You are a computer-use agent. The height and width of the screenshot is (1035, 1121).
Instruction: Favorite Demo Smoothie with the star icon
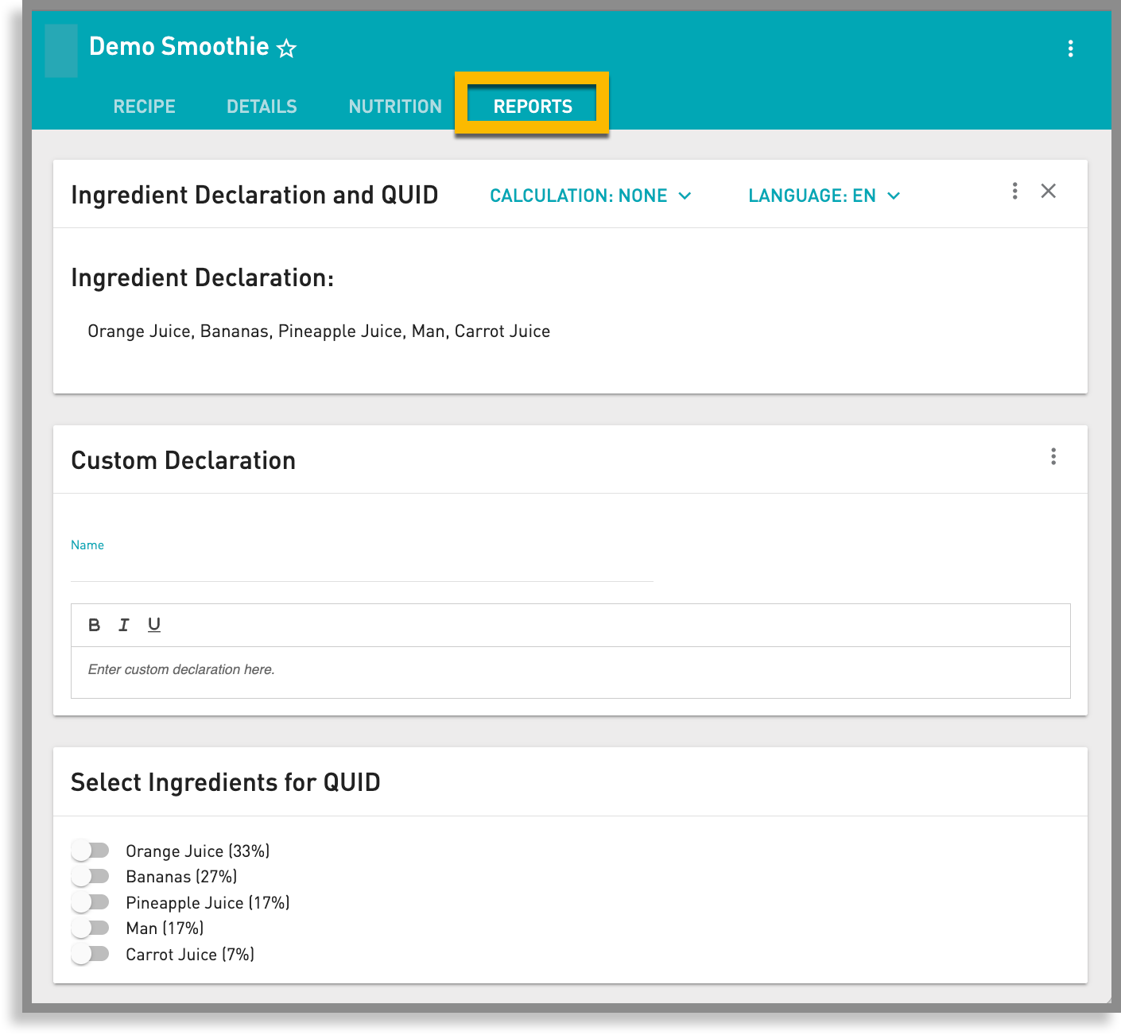[287, 49]
